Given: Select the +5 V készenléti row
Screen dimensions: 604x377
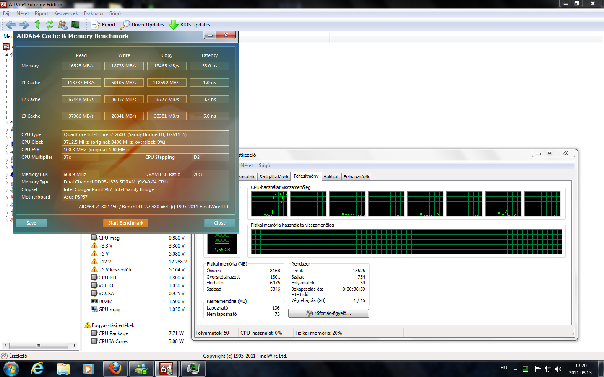Looking at the screenshot, I should tap(138, 270).
